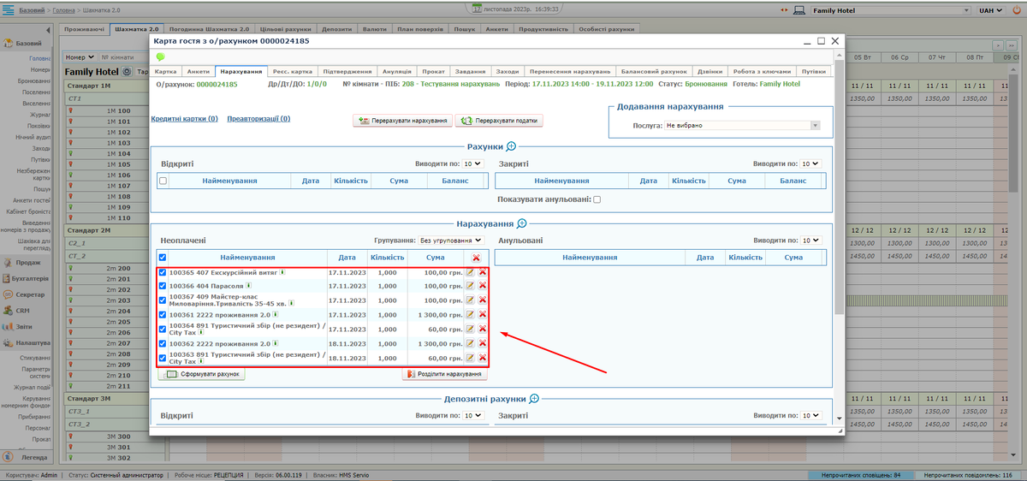Click the Сформувати рахунок button
1027x481 pixels.
(204, 374)
